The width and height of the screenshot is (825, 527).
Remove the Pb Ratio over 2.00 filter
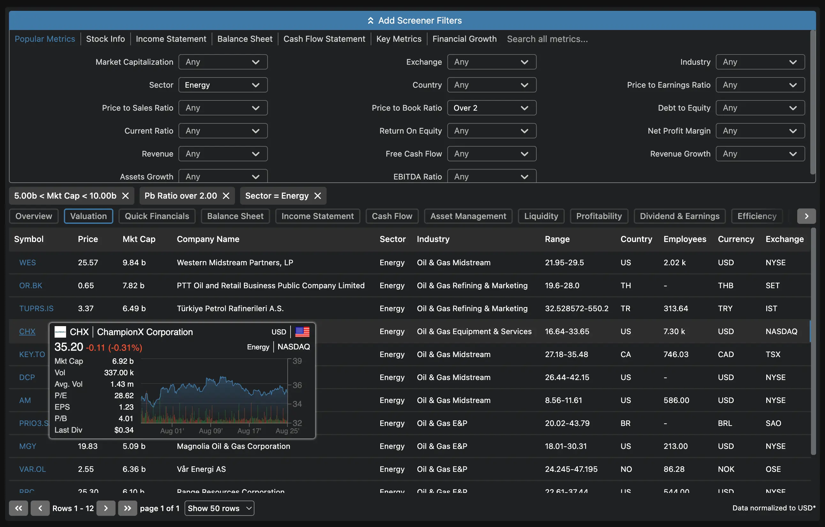[226, 195]
